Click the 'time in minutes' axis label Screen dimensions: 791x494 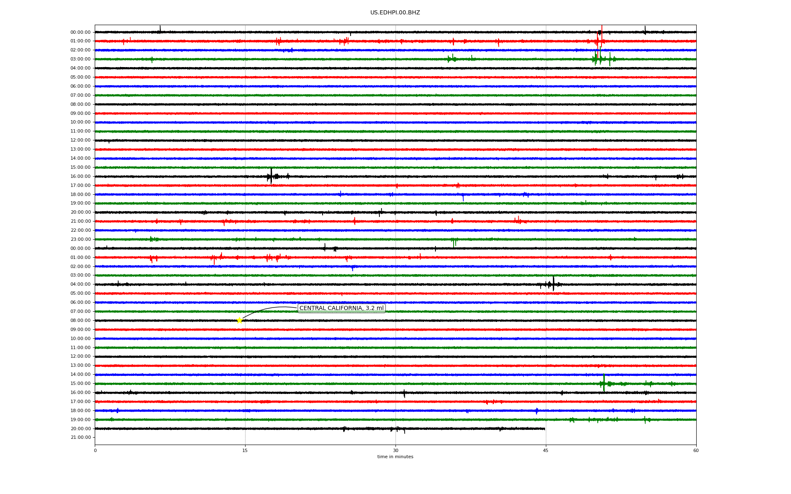395,457
